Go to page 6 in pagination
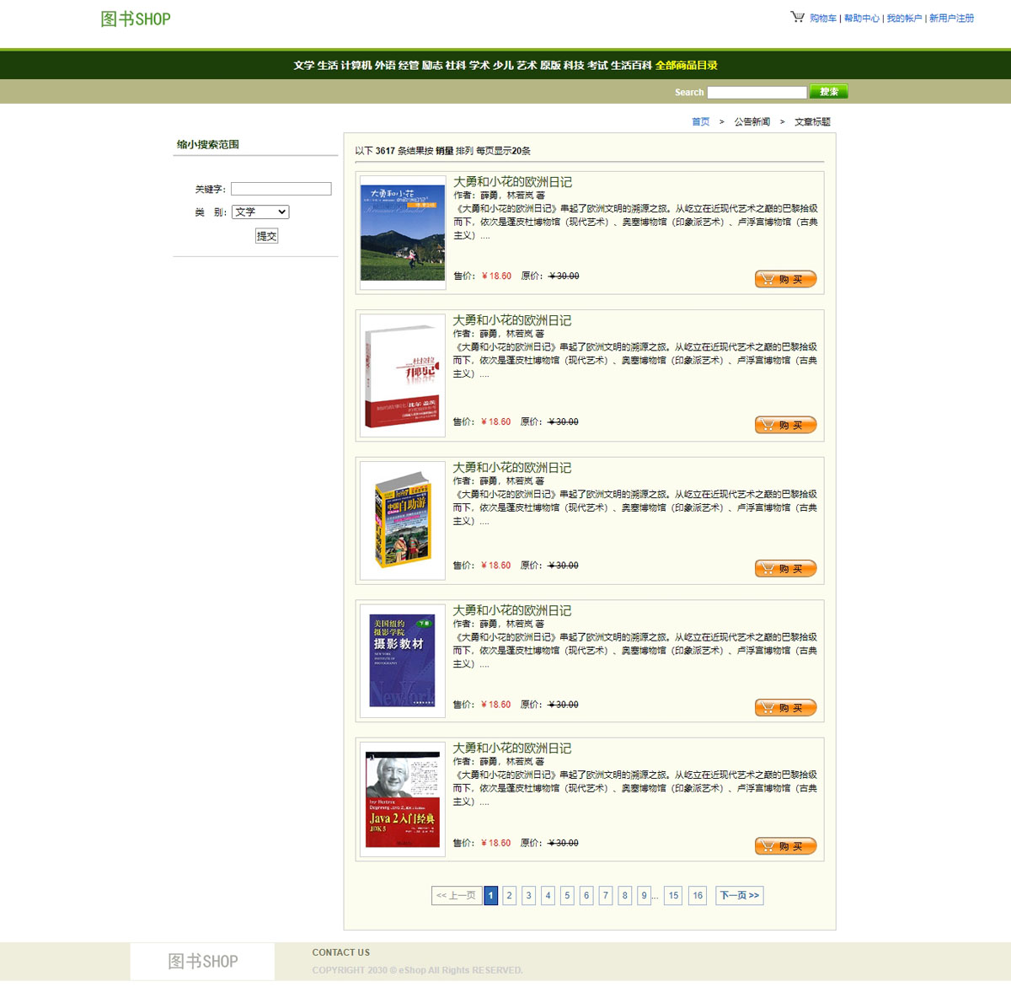 click(586, 896)
